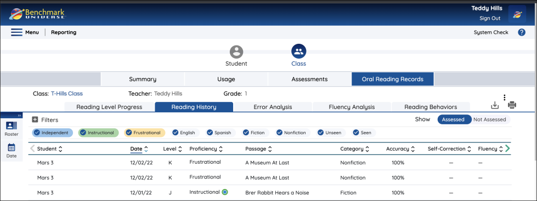Click the download report icon
The image size is (537, 201).
(x=495, y=105)
